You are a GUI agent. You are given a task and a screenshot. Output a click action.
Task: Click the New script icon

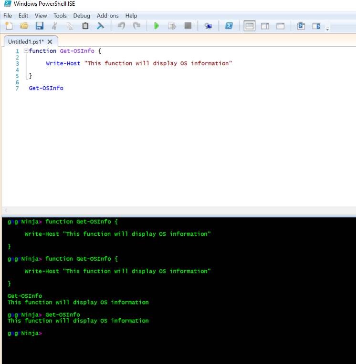(9, 26)
